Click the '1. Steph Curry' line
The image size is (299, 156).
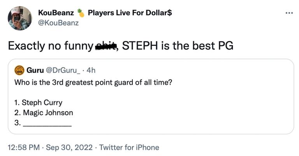coord(38,103)
